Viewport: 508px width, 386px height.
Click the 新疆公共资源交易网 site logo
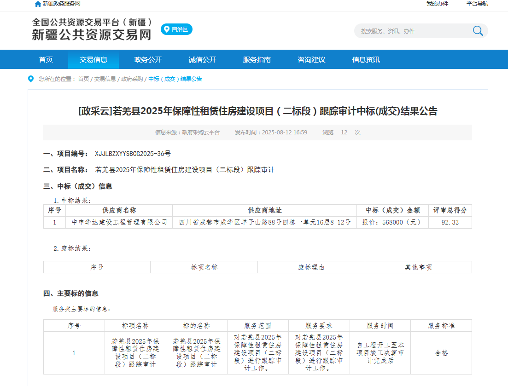click(x=92, y=29)
